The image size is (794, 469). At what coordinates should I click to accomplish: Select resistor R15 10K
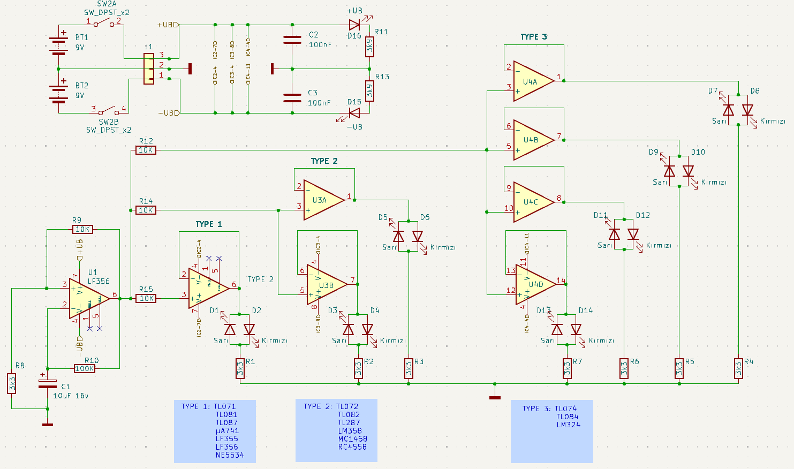click(146, 298)
